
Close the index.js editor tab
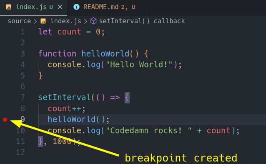[60, 7]
